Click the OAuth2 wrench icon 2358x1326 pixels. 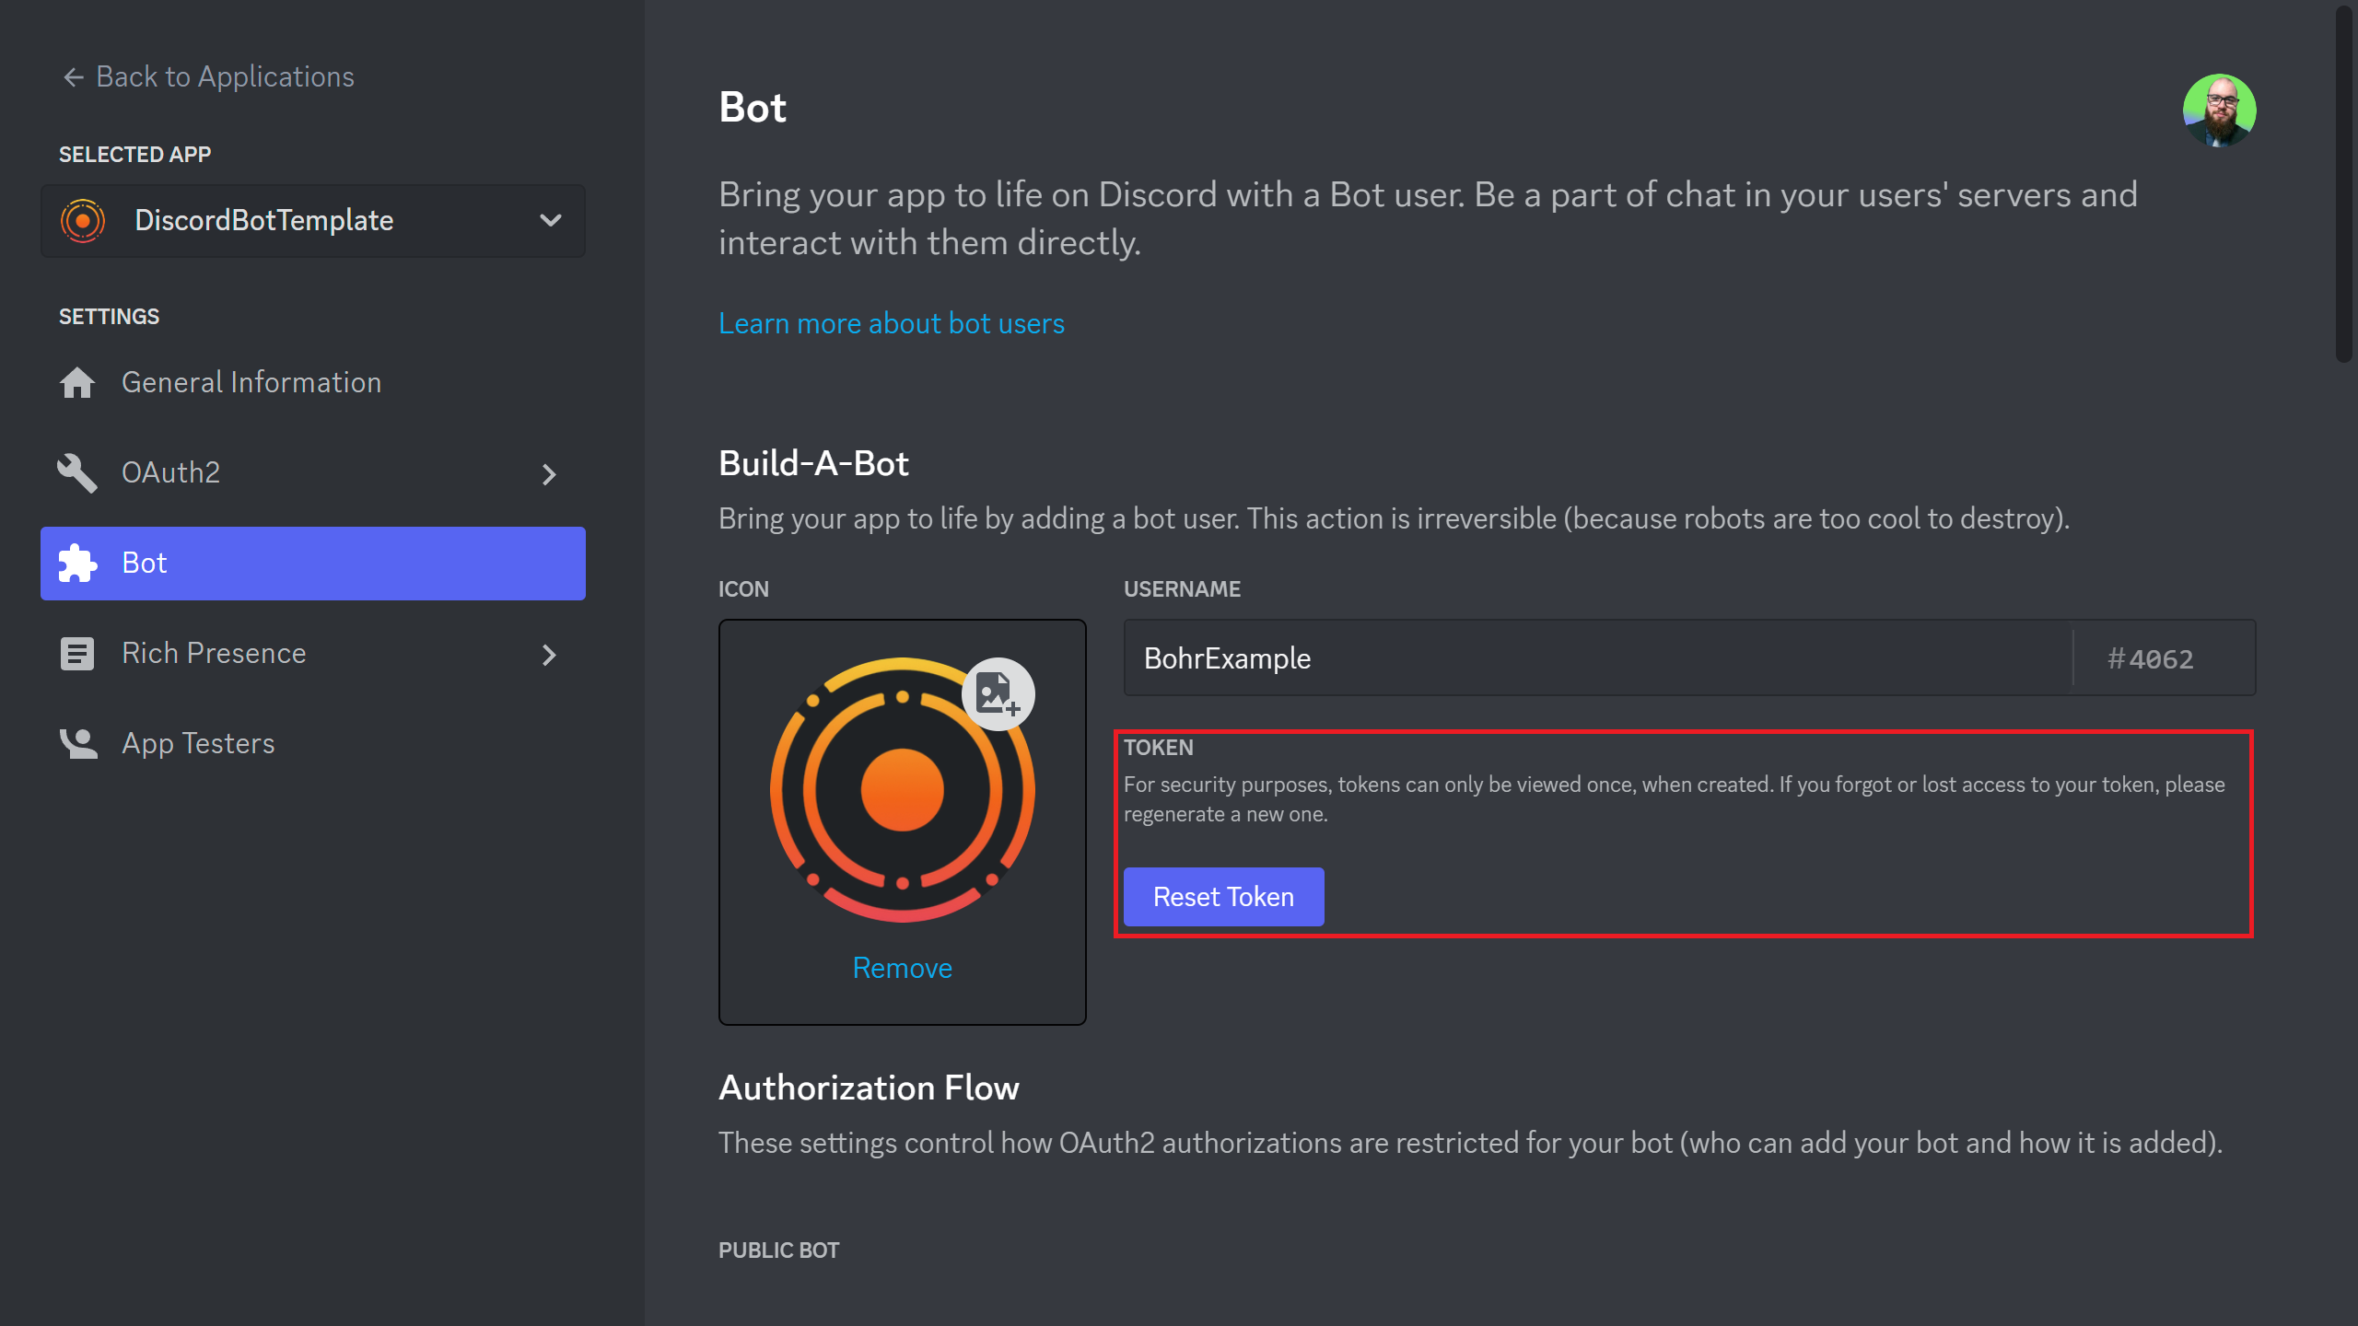click(x=77, y=472)
